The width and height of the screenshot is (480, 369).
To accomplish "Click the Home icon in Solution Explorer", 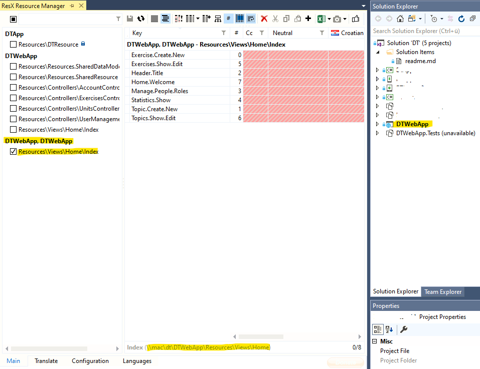I will point(400,19).
